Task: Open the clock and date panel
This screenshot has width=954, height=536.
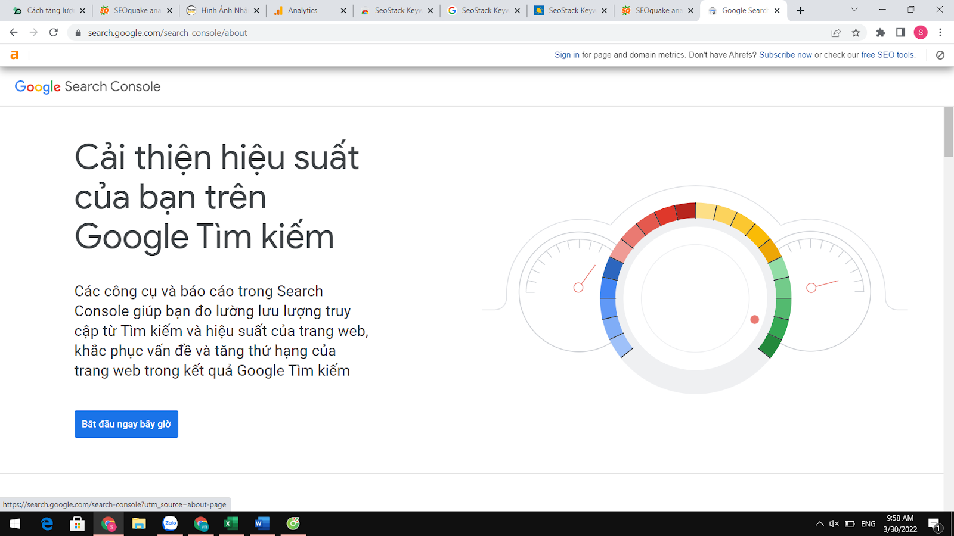Action: [900, 523]
